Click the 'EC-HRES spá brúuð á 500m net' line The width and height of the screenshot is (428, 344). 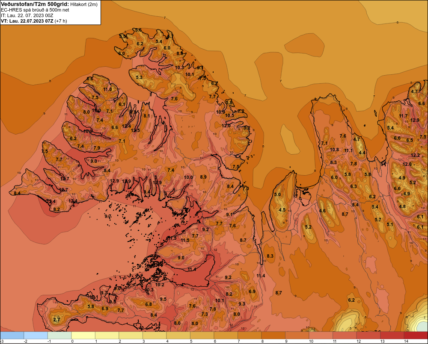tap(35, 10)
